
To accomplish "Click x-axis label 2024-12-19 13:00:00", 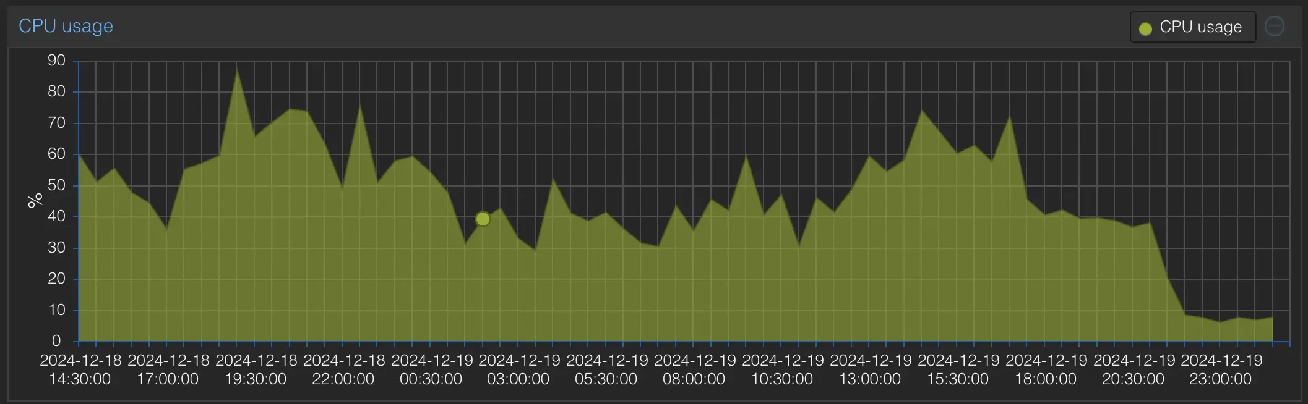I will (870, 369).
